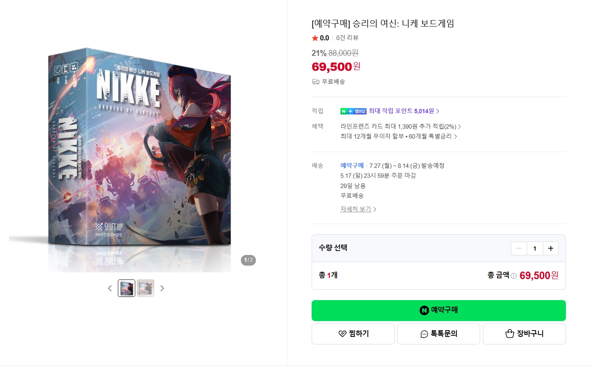Expand the 라인프렌즈 카드 benefit details

pos(400,126)
